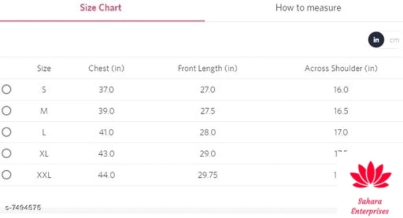Select the XXL size radio button
403x218 pixels.
(6, 175)
